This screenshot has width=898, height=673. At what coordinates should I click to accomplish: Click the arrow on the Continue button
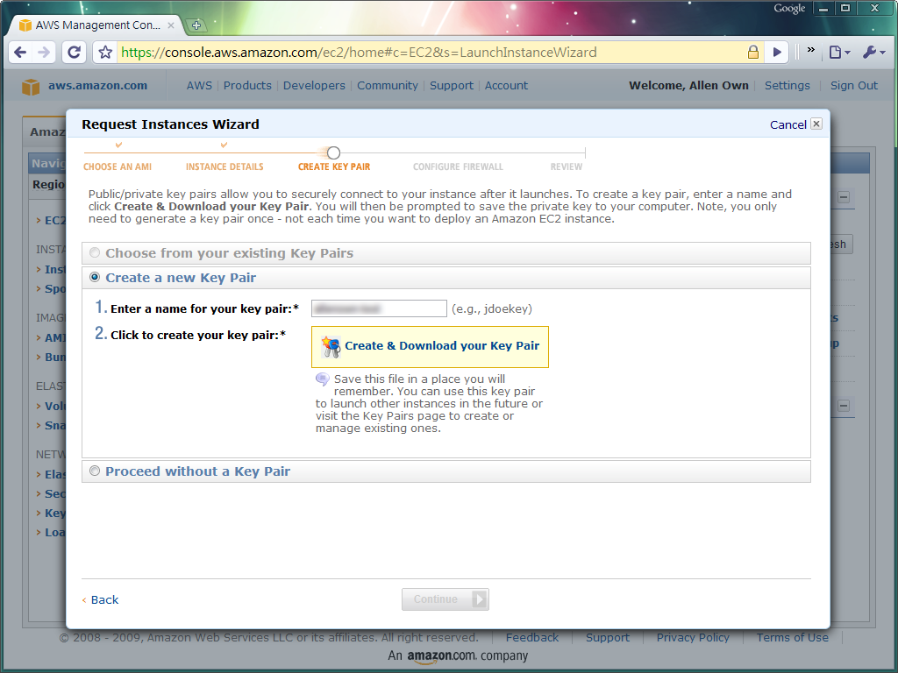(480, 599)
